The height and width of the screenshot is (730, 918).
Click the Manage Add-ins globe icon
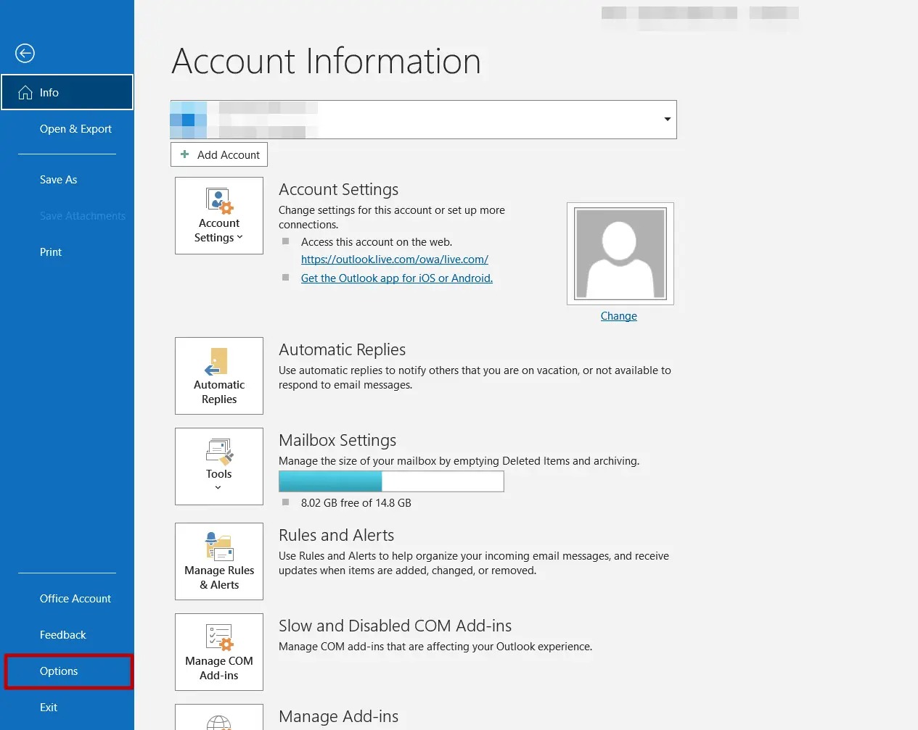[x=218, y=725]
